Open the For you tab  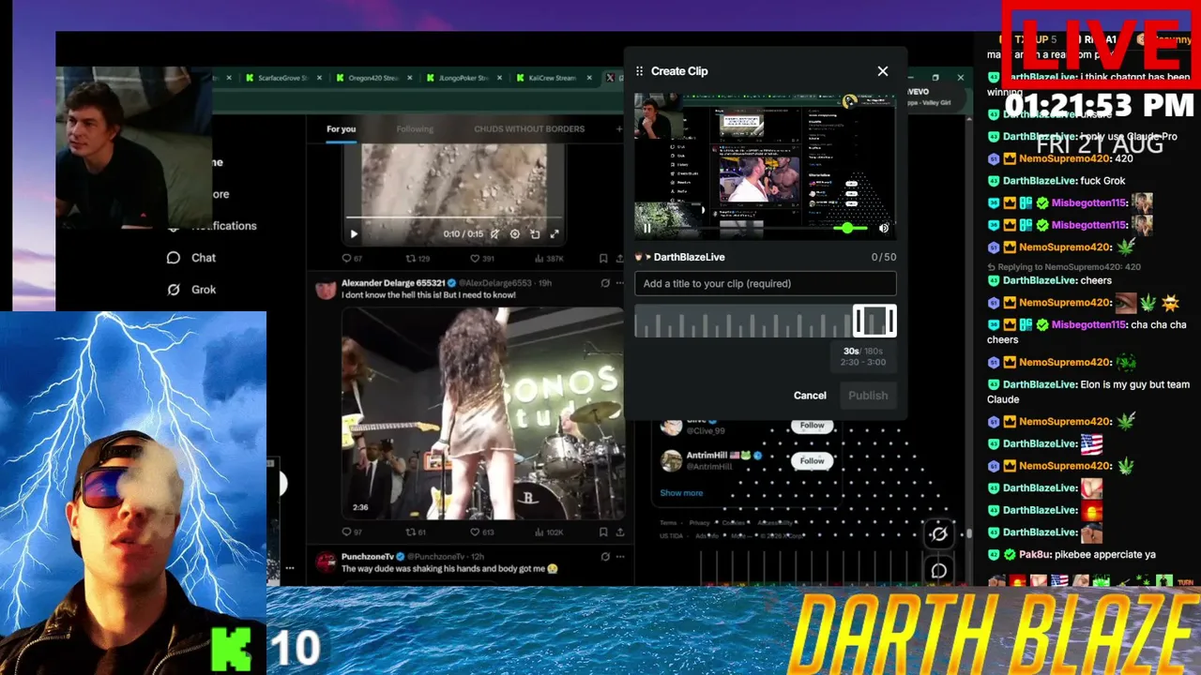(x=342, y=129)
